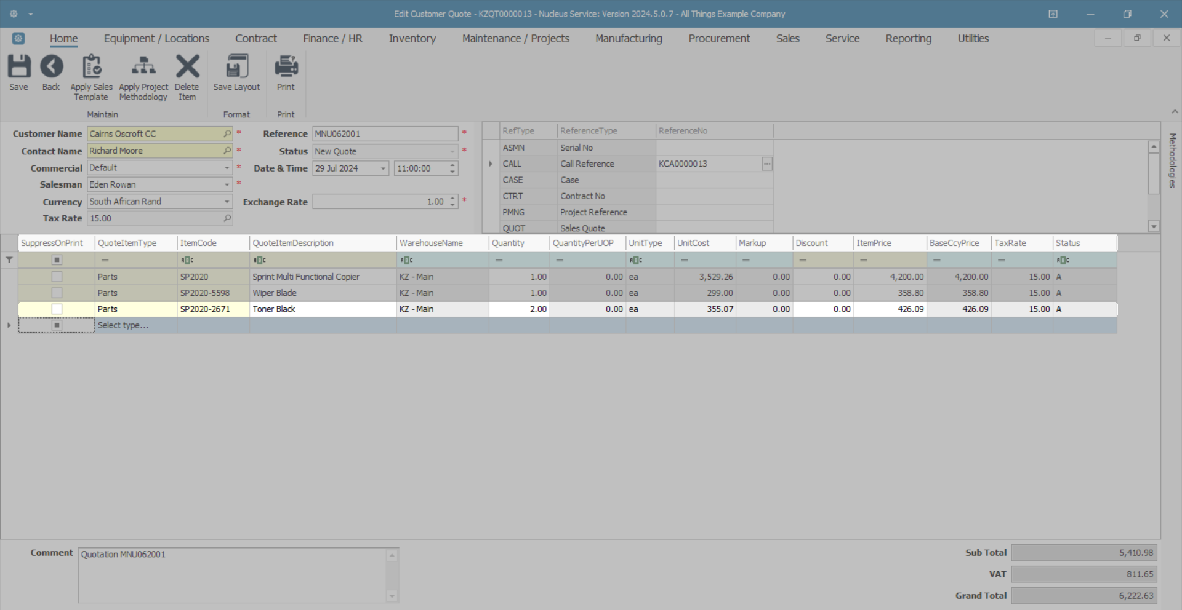Print the customer quote
Screen dimensions: 1182x610
tap(286, 73)
